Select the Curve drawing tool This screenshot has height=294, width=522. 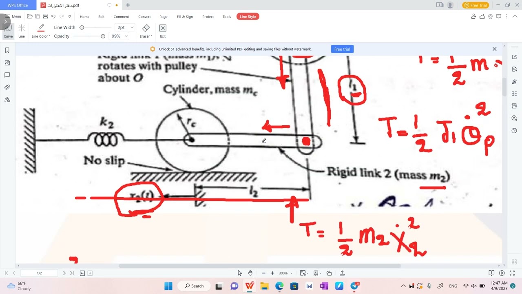8,31
